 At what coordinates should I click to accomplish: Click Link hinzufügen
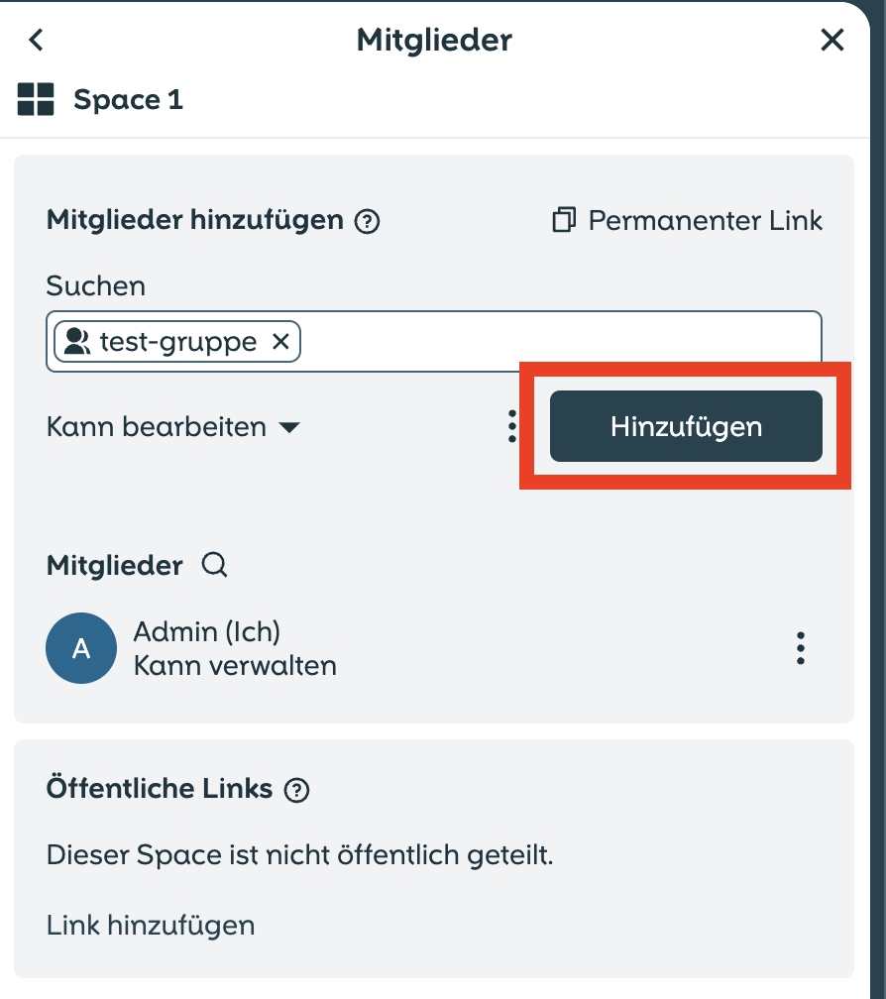(151, 925)
